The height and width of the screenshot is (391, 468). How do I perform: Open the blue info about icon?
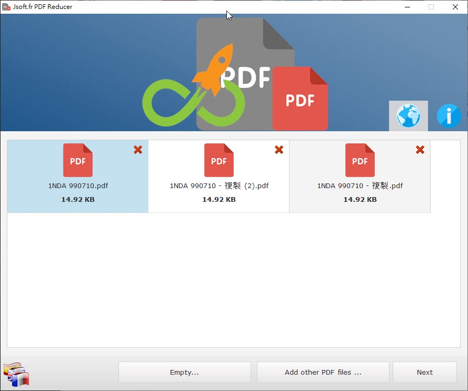click(x=449, y=115)
